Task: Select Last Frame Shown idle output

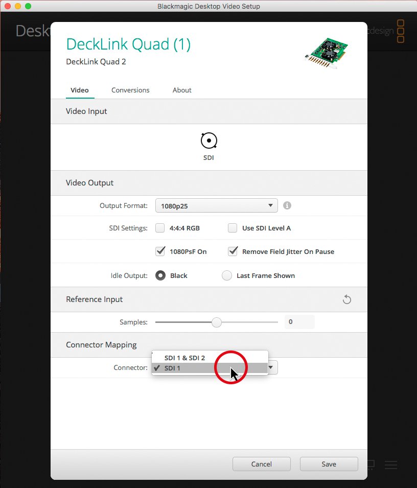Action: click(x=226, y=275)
